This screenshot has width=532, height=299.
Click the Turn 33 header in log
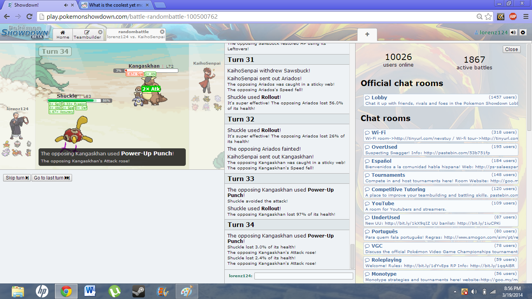[287, 179]
